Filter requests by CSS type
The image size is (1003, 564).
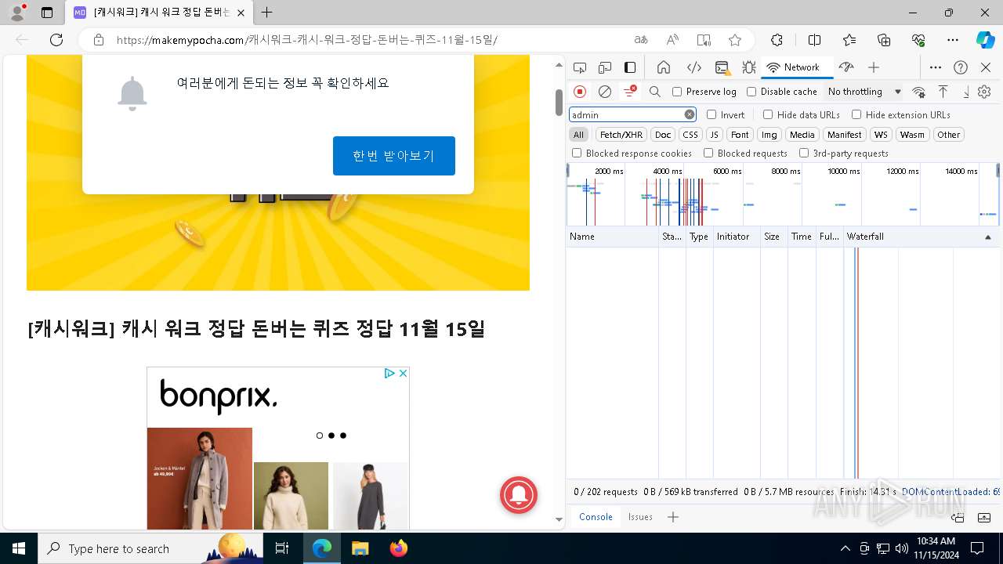click(x=690, y=135)
